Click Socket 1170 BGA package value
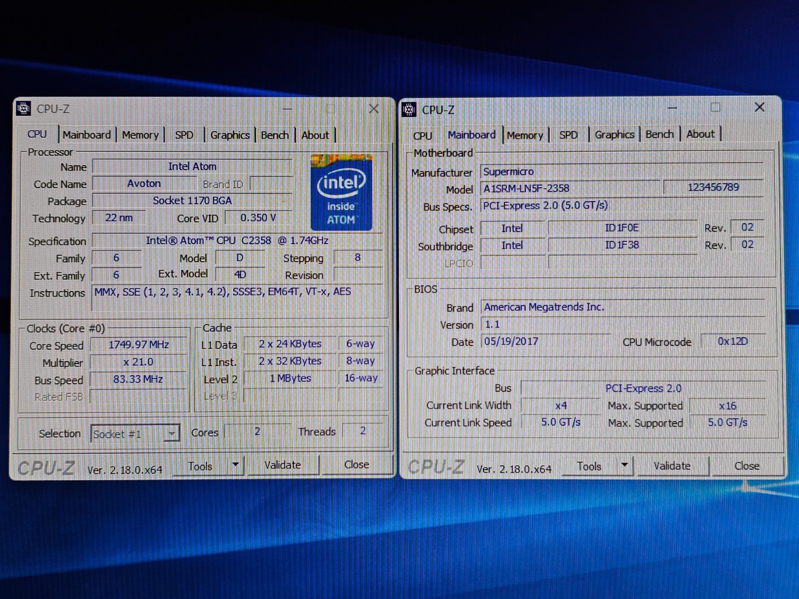Screen dimensions: 799x599 click(x=192, y=200)
